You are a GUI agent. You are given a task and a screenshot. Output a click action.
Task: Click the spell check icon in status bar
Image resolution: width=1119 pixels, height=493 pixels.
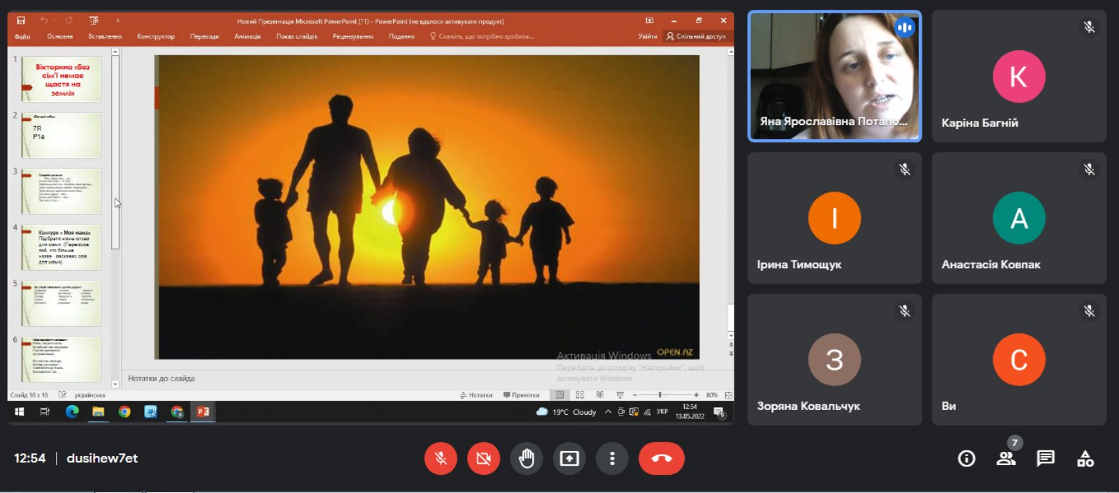[62, 395]
